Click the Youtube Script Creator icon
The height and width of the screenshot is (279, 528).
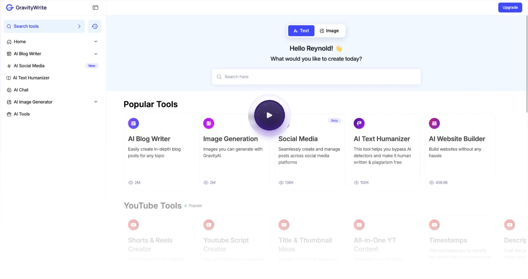pos(209,225)
